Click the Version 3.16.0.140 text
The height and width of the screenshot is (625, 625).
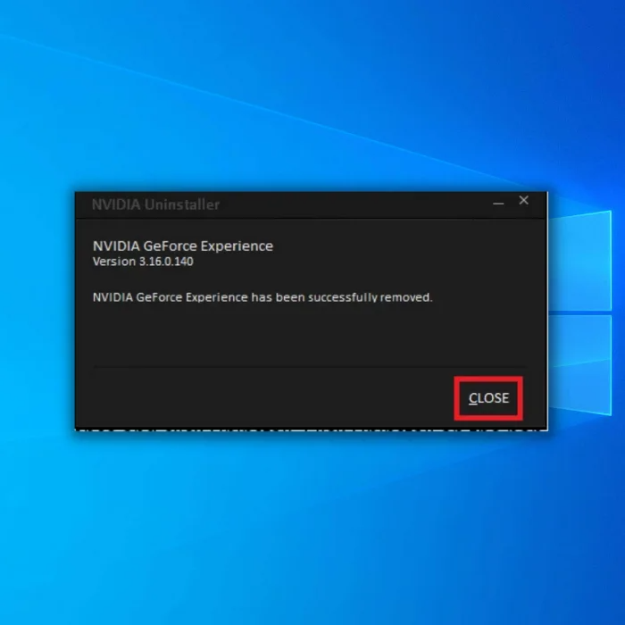click(143, 262)
